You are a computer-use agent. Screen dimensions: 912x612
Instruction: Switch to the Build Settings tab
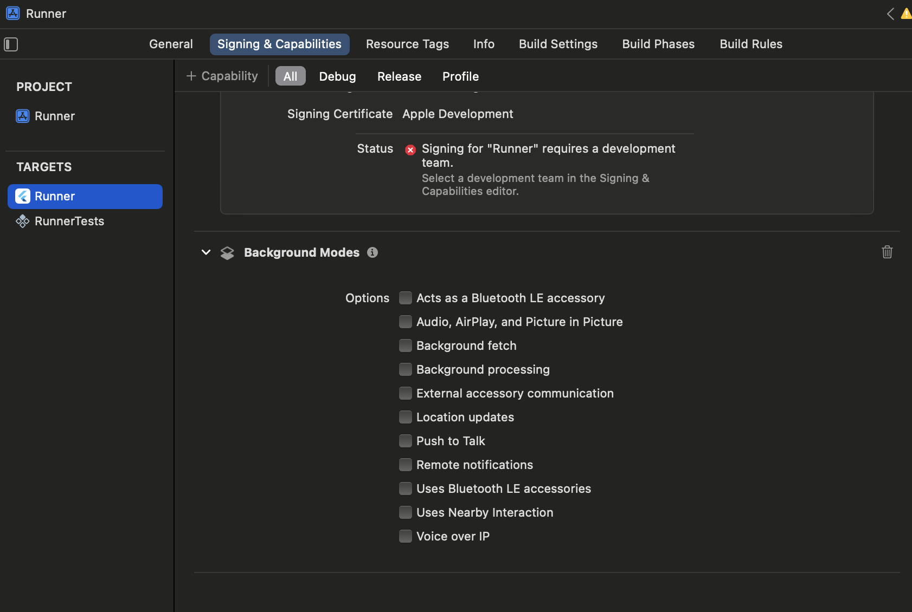pos(558,44)
